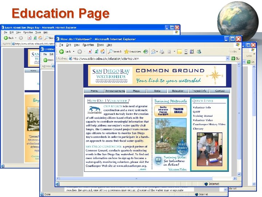Click the Announcements site navigation button
Image resolution: width=262 pixels, height=197 pixels.
coord(115,91)
